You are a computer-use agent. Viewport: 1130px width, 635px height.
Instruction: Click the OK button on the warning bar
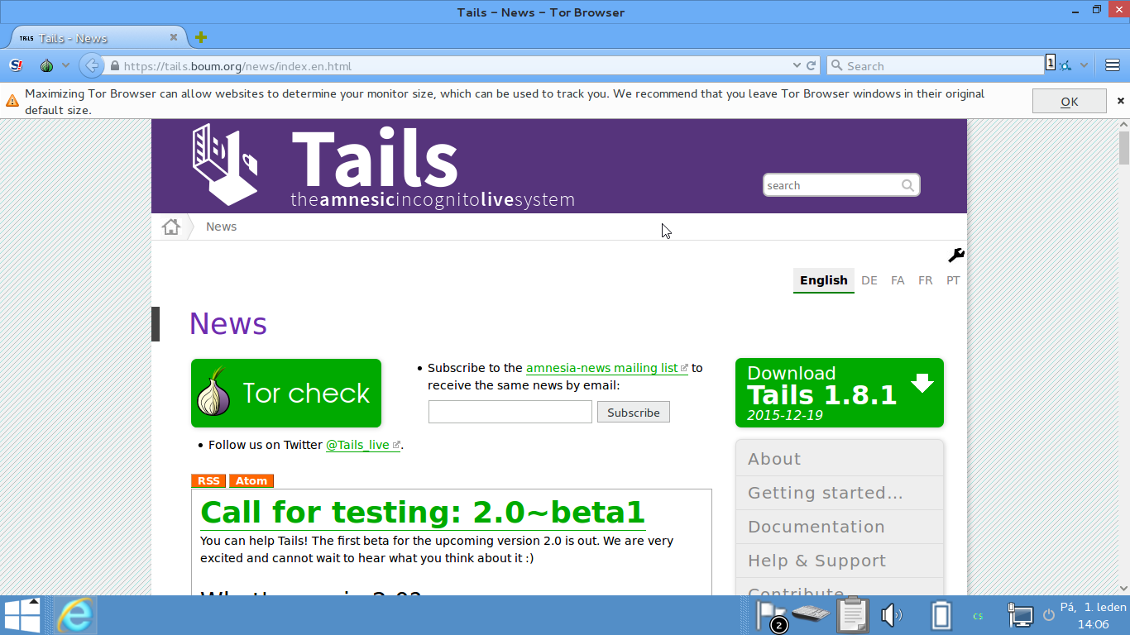(1069, 102)
